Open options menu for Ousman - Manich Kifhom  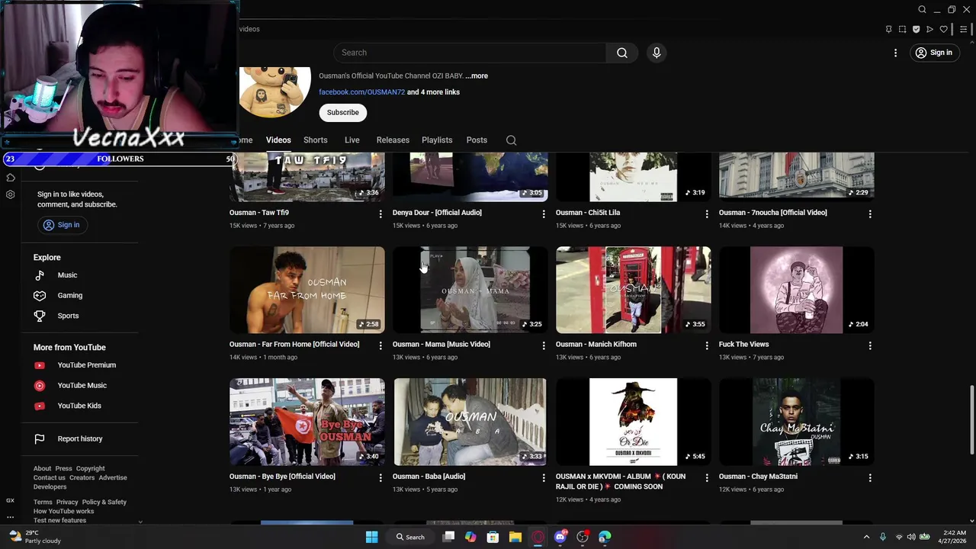pos(707,345)
